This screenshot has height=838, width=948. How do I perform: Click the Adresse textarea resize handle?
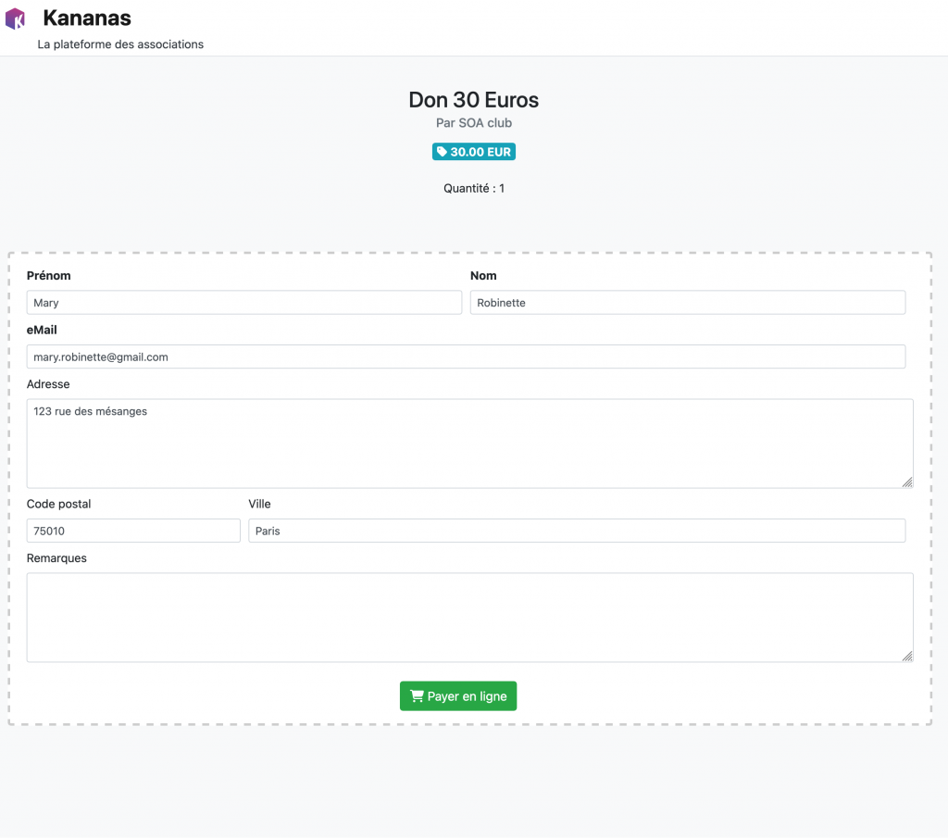[x=907, y=482]
